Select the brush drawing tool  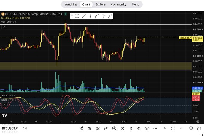coord(110,16)
